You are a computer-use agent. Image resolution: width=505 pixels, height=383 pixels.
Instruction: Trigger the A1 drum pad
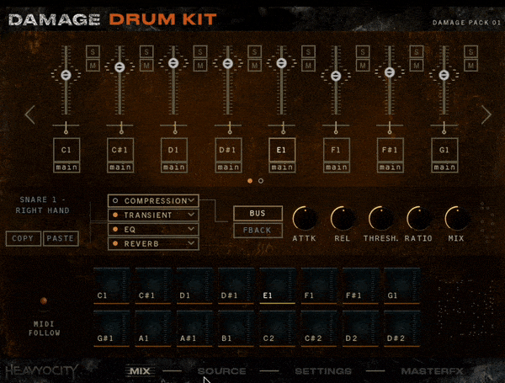click(x=153, y=328)
